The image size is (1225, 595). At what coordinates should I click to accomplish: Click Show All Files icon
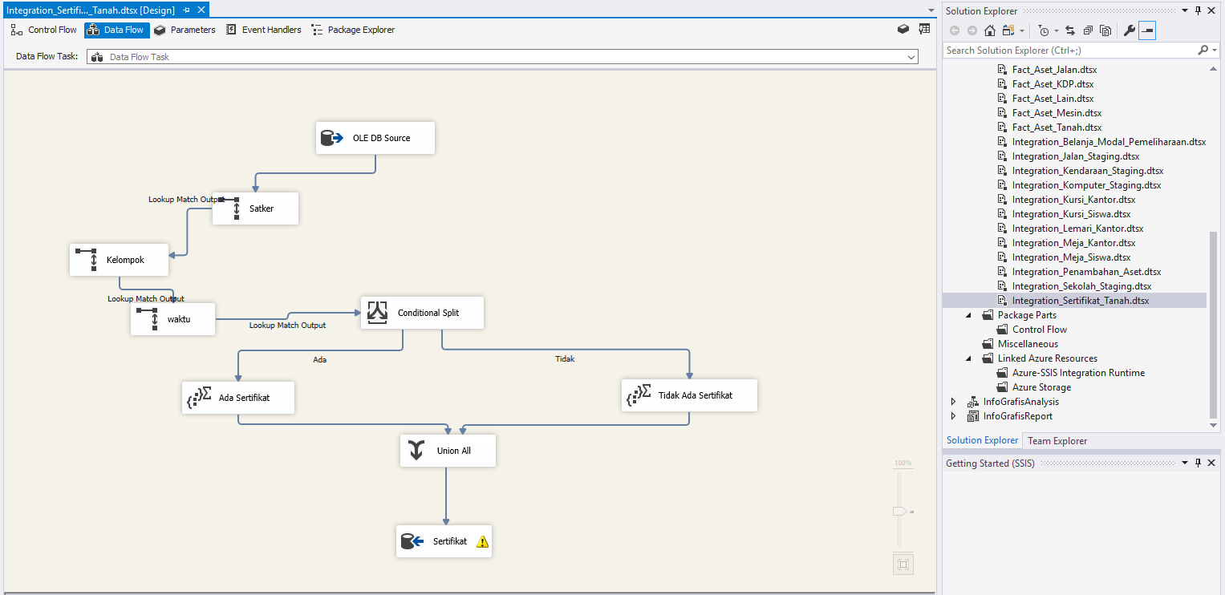(1105, 30)
